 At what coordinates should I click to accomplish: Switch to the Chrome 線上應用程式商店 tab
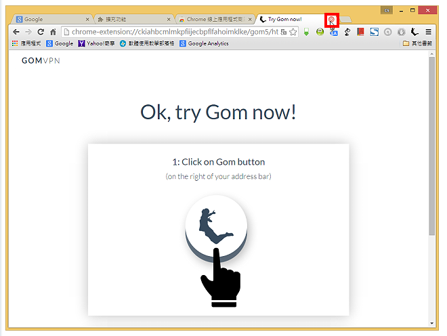(215, 20)
